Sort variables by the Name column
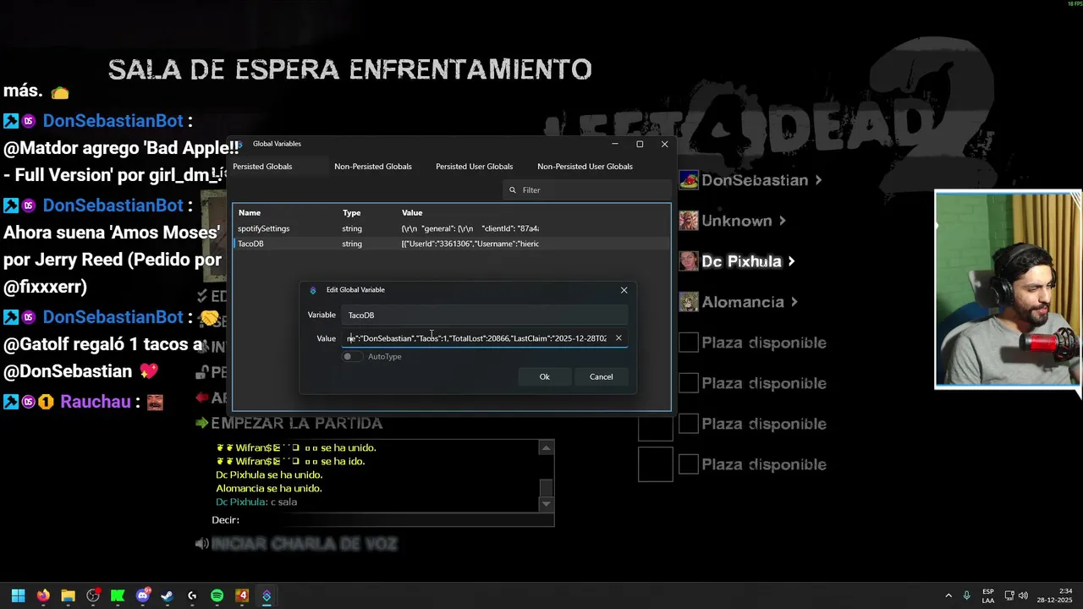 click(x=250, y=213)
